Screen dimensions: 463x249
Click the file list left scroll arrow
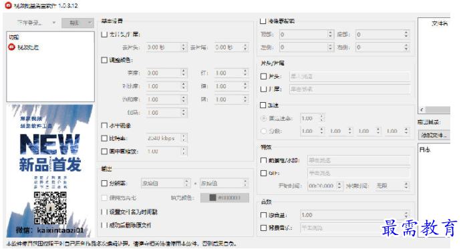422,109
